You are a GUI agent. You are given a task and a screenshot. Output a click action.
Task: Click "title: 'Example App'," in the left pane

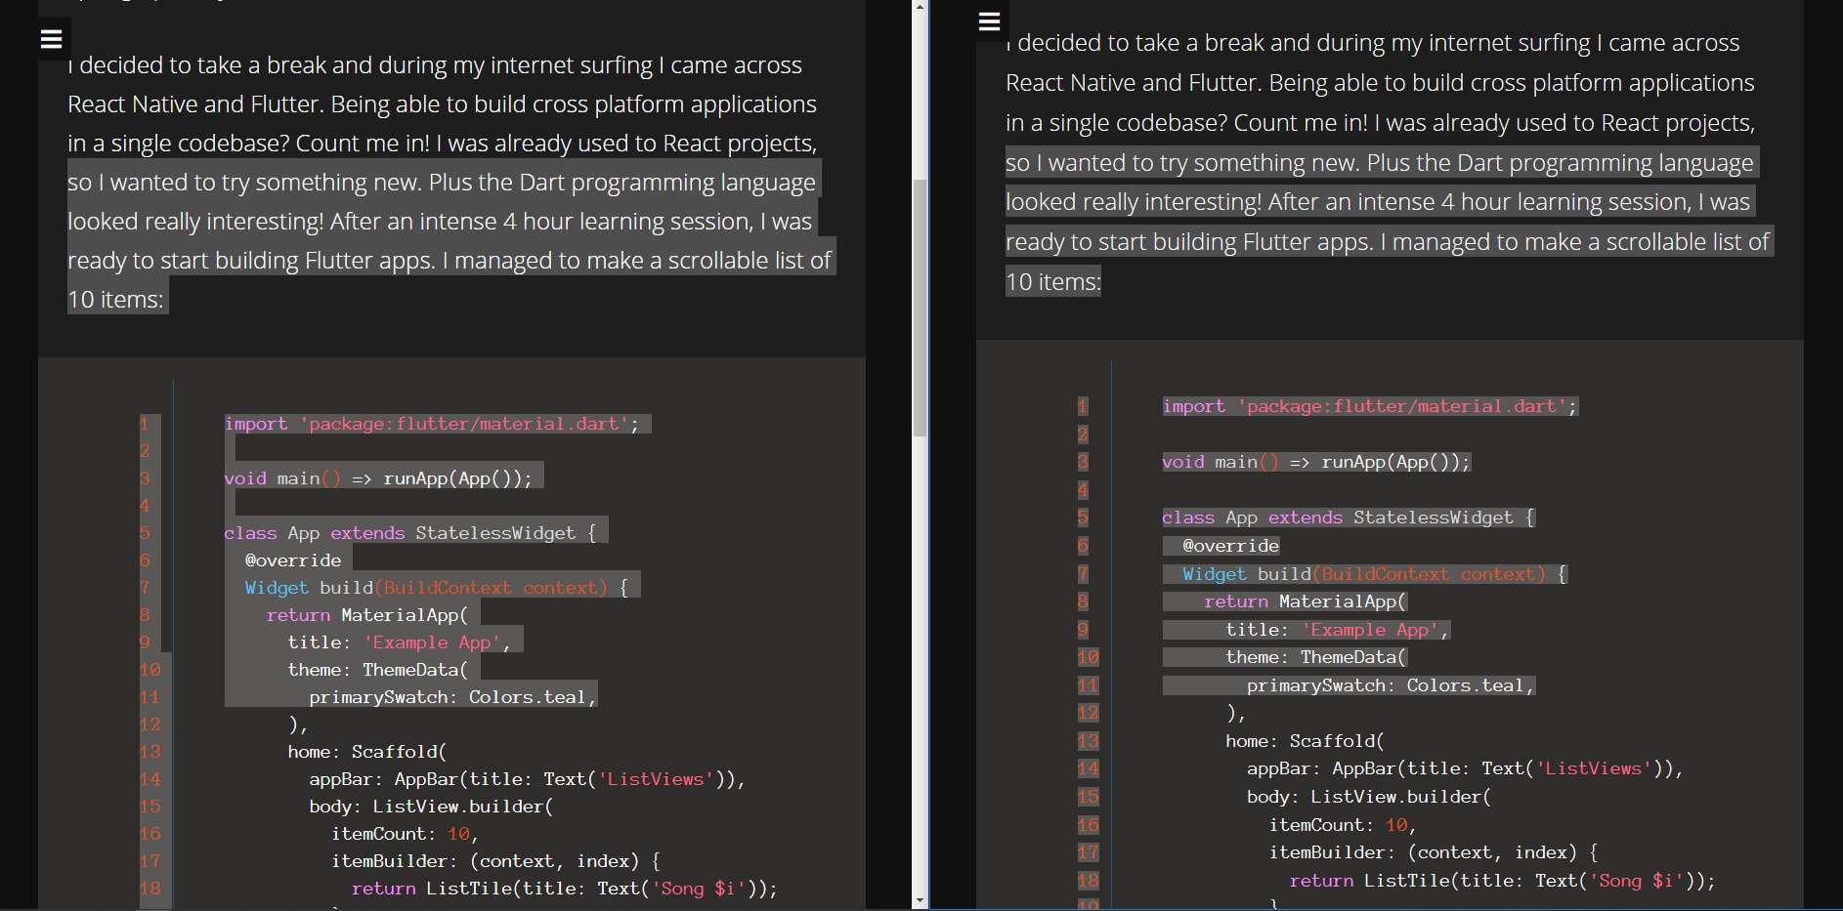400,642
